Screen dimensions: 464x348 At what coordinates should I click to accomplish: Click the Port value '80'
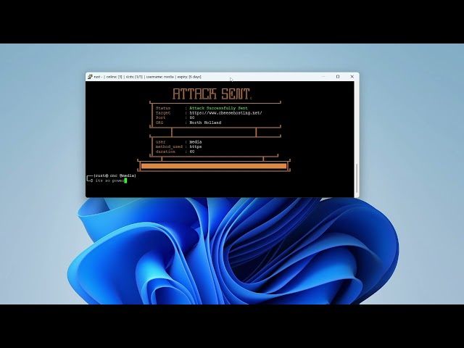(191, 117)
